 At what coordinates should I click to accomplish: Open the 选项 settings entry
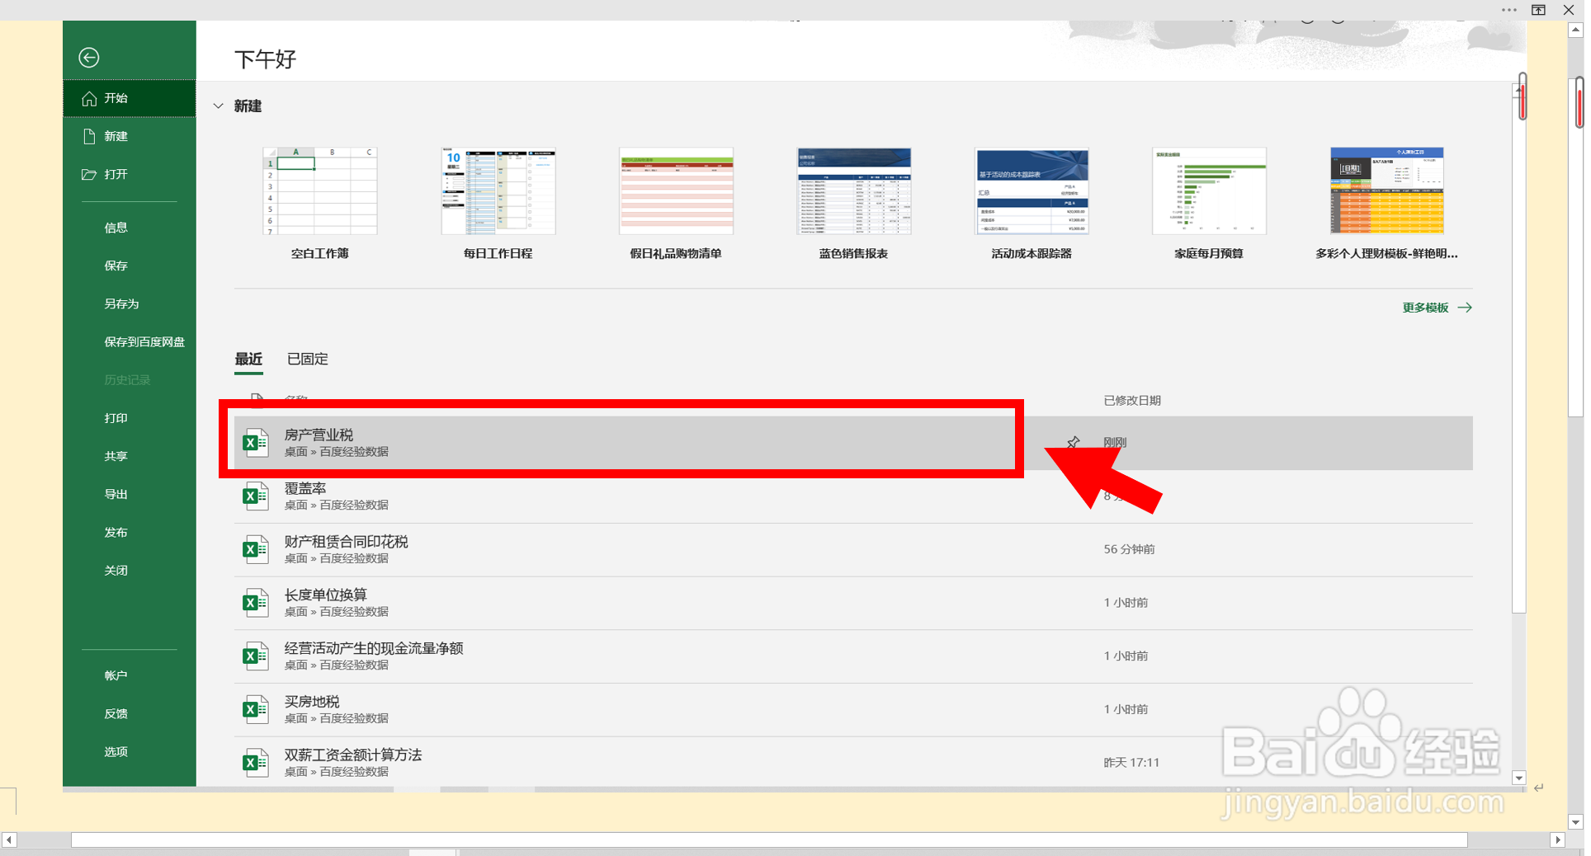[116, 751]
